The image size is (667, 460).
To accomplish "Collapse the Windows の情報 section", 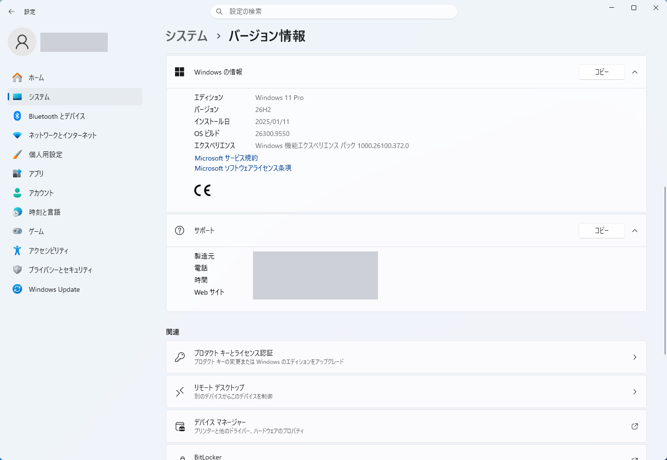I will [x=635, y=72].
